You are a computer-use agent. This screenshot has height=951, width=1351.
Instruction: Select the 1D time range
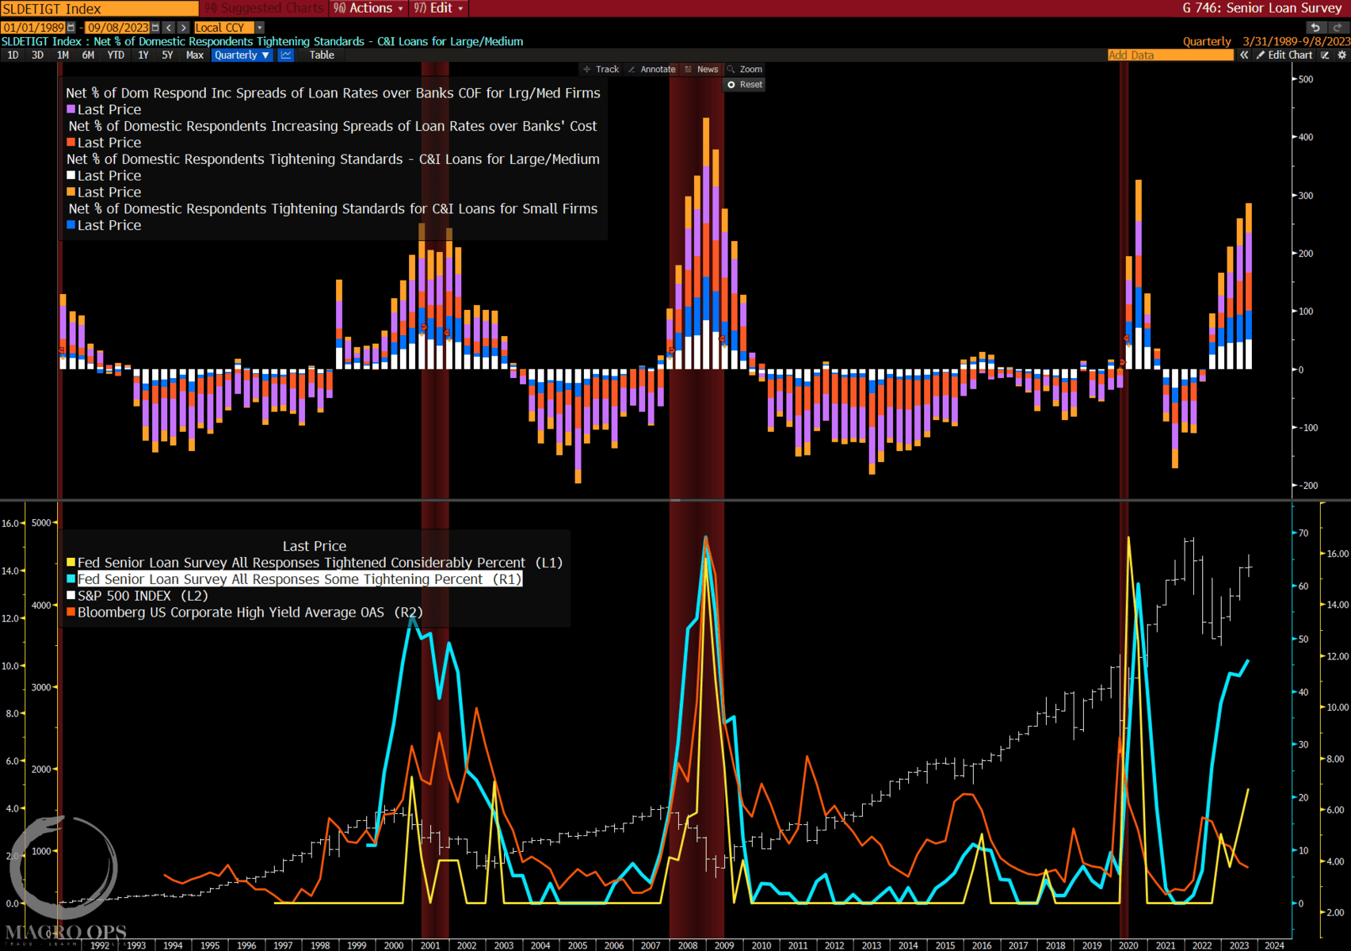tap(13, 55)
